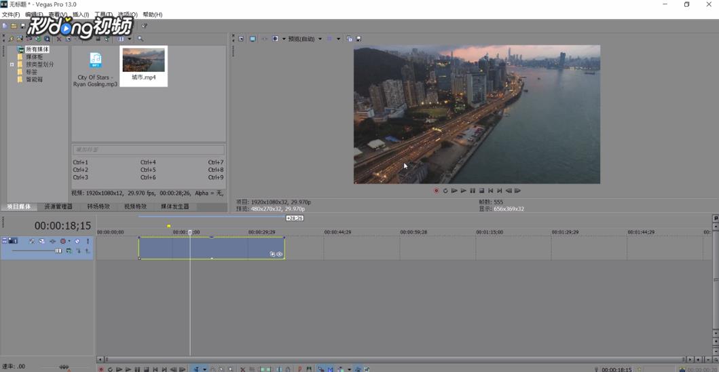The height and width of the screenshot is (372, 719).
Task: Select the video clip event on timeline
Action: tap(211, 248)
